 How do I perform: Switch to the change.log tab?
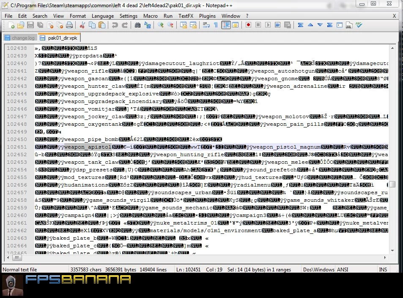click(19, 38)
